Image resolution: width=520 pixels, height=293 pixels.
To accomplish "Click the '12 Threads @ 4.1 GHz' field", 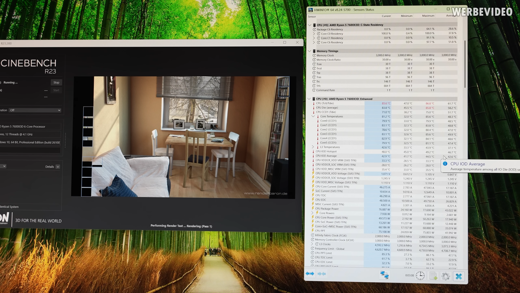I will click(x=30, y=134).
